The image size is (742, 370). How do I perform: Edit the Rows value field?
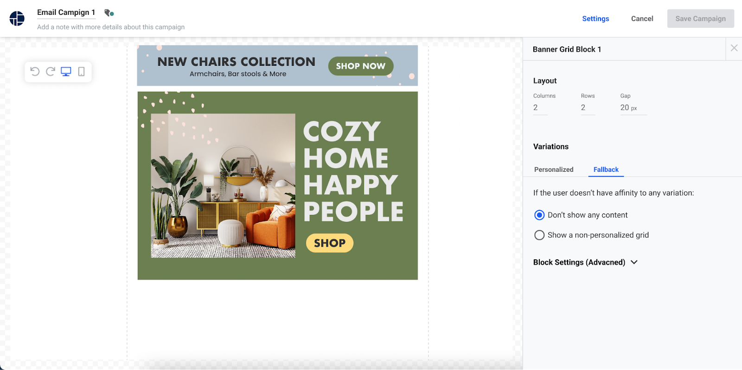(x=588, y=108)
